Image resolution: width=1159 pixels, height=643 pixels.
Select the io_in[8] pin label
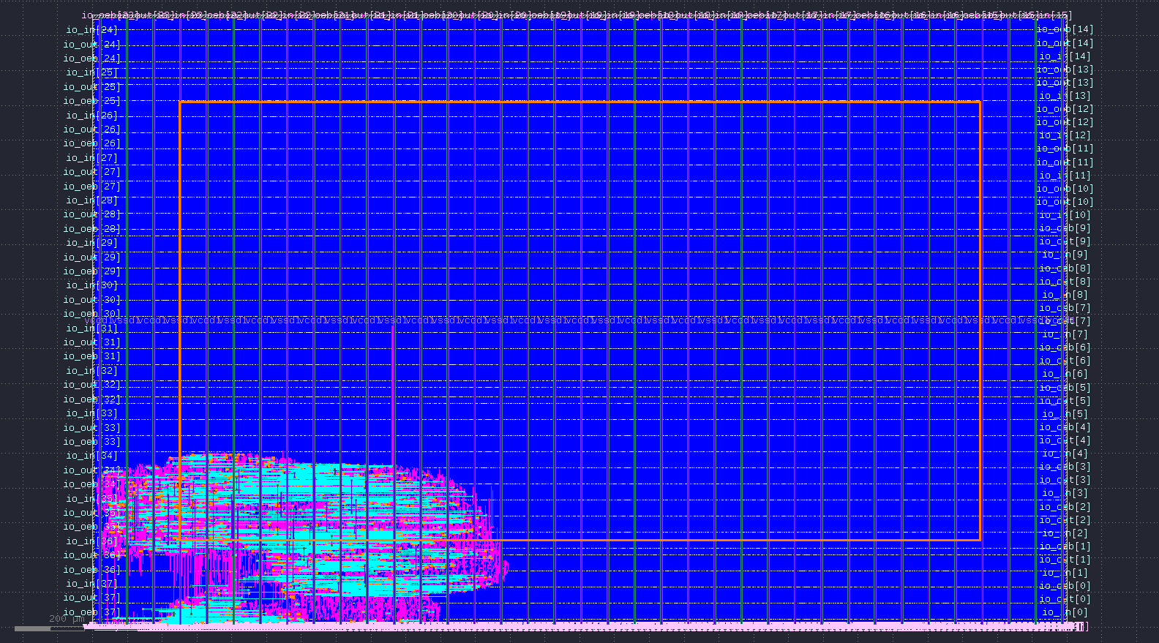(1065, 295)
